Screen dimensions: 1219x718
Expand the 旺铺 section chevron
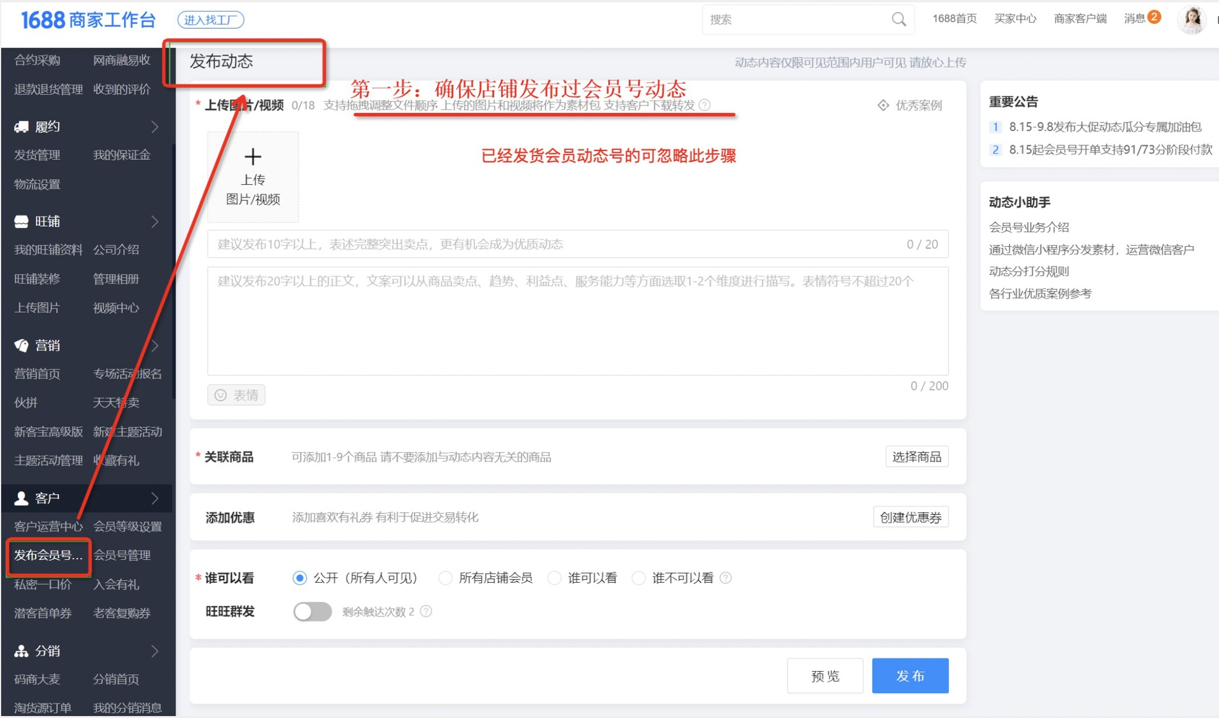point(155,222)
